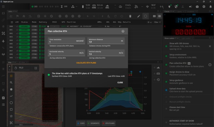
Task: Click the flag icon in UAVs toolbar
Action: 17,16
